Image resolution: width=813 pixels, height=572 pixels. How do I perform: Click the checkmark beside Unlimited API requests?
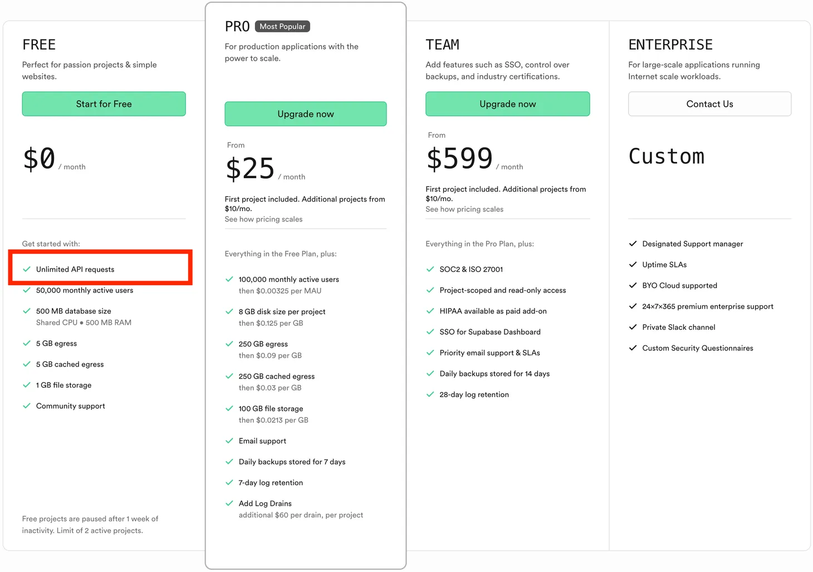(26, 269)
